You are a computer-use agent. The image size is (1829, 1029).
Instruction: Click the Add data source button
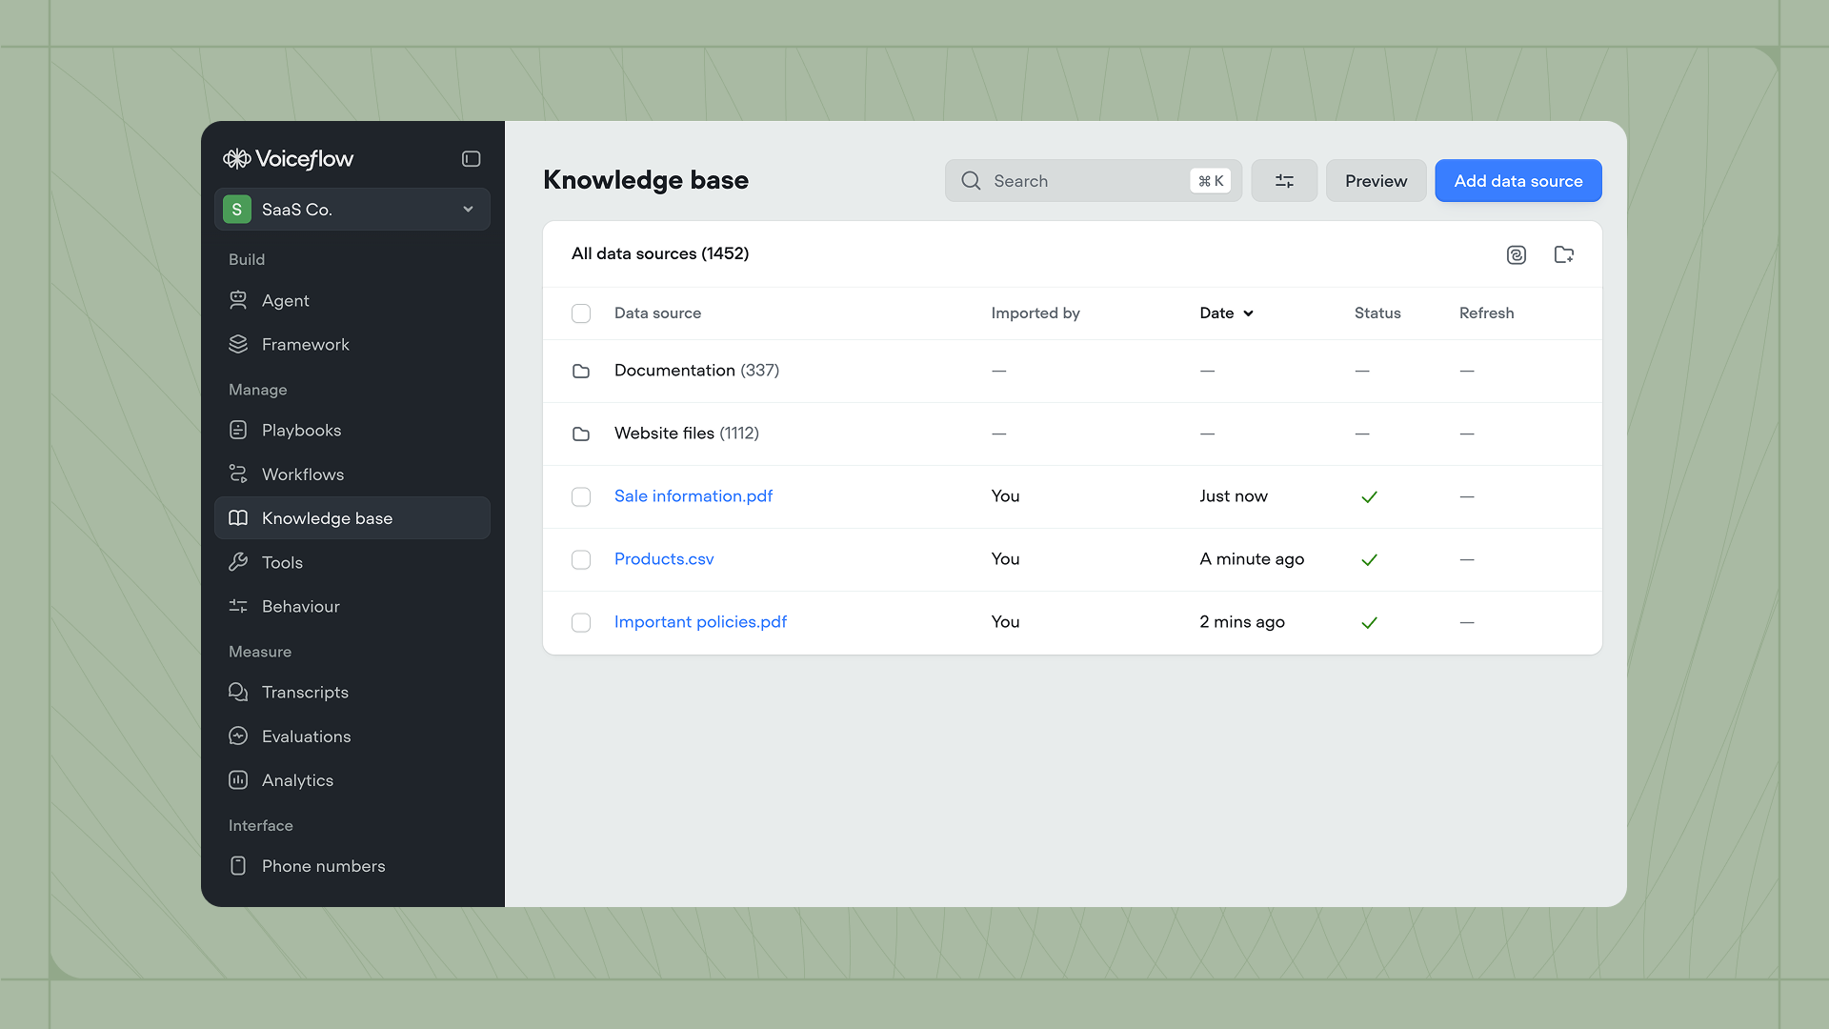(x=1517, y=181)
